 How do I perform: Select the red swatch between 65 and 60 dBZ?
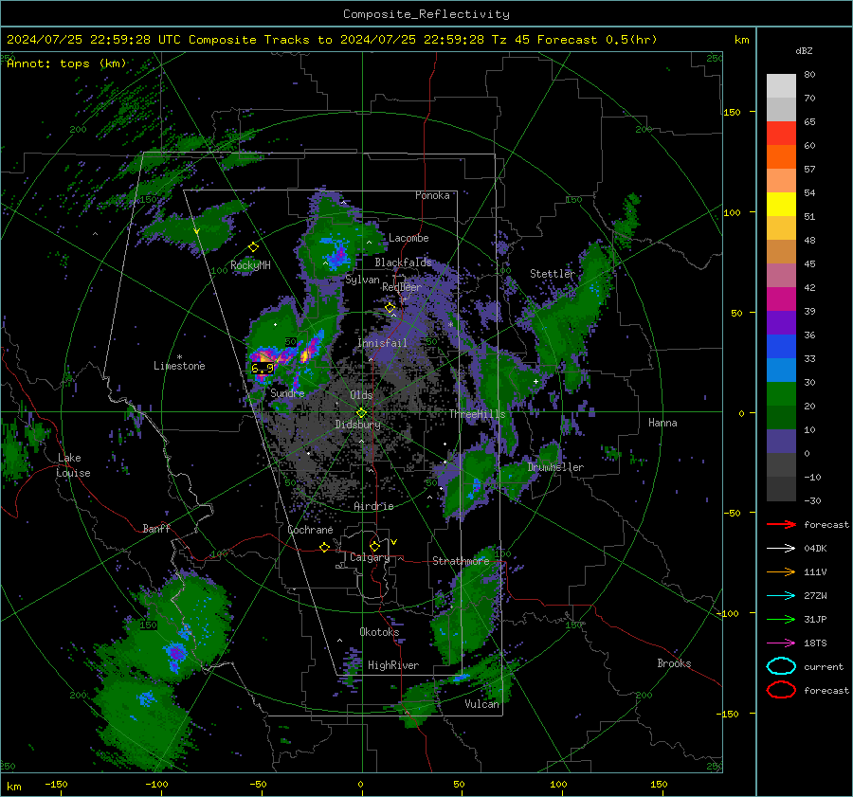coord(781,134)
